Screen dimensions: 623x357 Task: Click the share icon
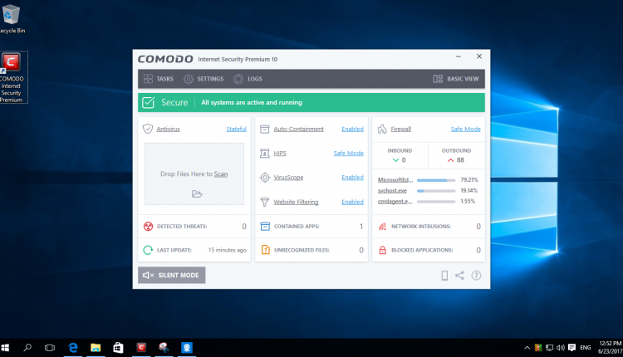pos(459,276)
